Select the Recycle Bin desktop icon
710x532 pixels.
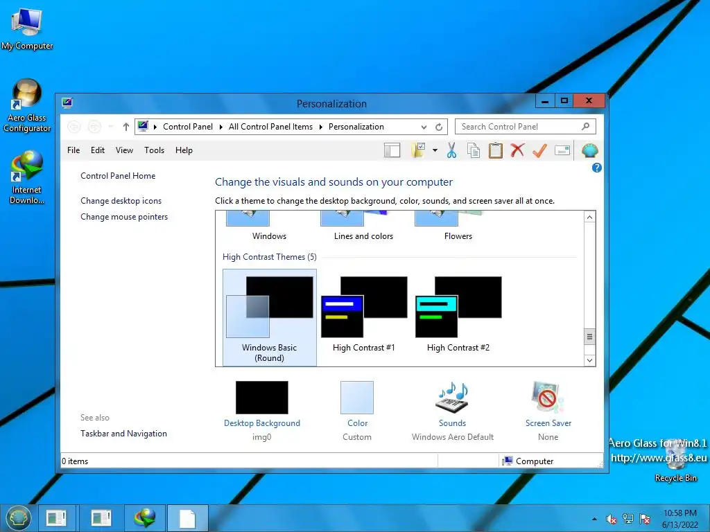[675, 461]
